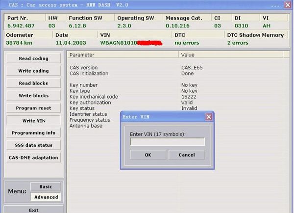Click the VI value AH
Viewport: 294px width, 213px height.
(x=267, y=26)
